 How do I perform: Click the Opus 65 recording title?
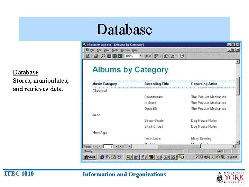click(150, 109)
